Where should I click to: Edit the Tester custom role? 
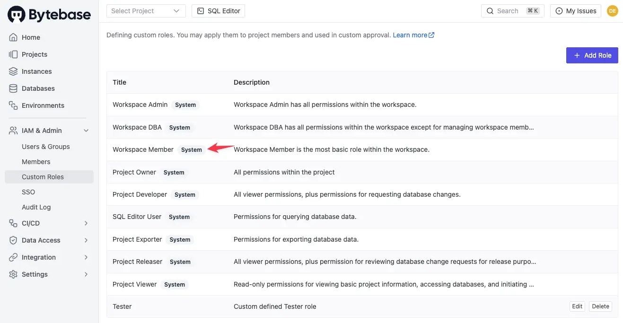click(577, 306)
